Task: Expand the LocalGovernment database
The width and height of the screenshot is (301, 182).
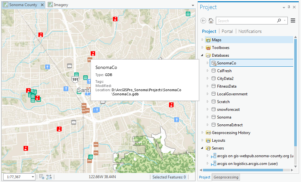Action: (207, 94)
